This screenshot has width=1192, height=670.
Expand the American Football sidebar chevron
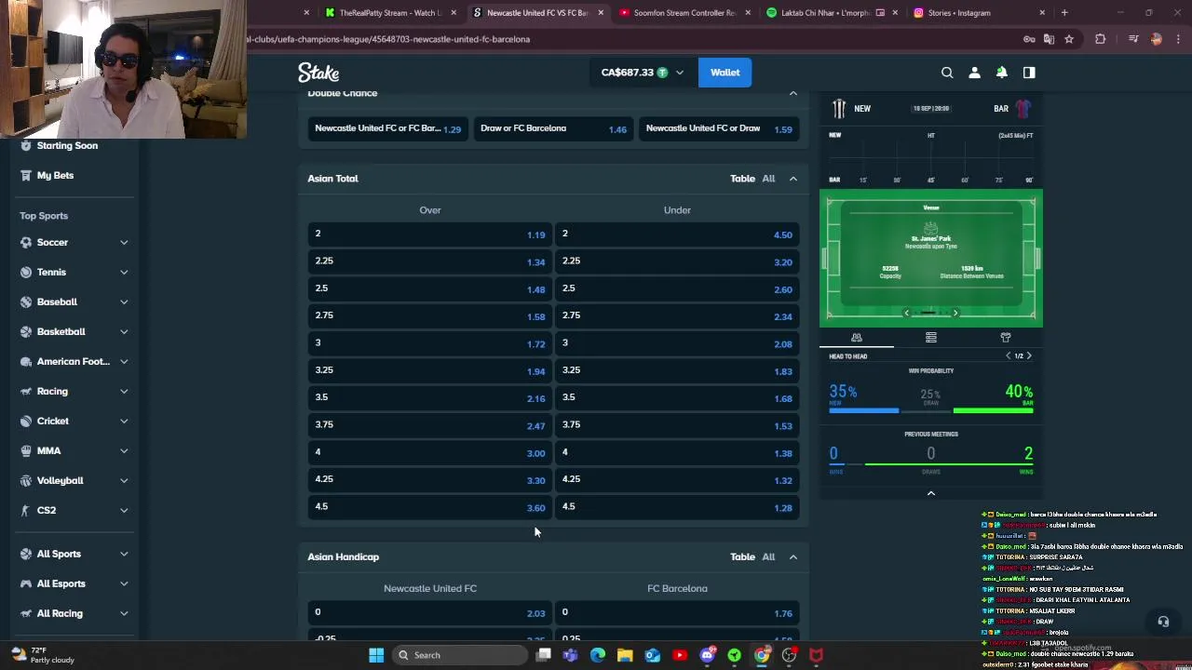pos(124,361)
